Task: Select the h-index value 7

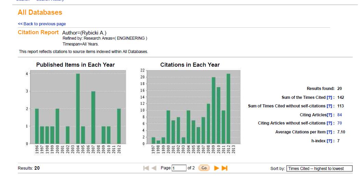Action: click(338, 141)
